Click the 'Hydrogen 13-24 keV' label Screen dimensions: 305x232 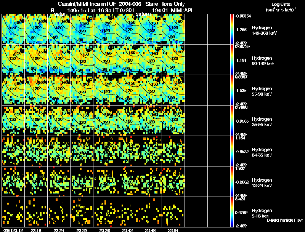[x=262, y=183]
